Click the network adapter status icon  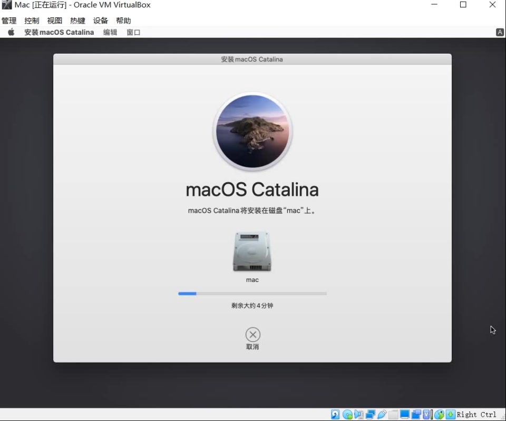[x=369, y=414]
